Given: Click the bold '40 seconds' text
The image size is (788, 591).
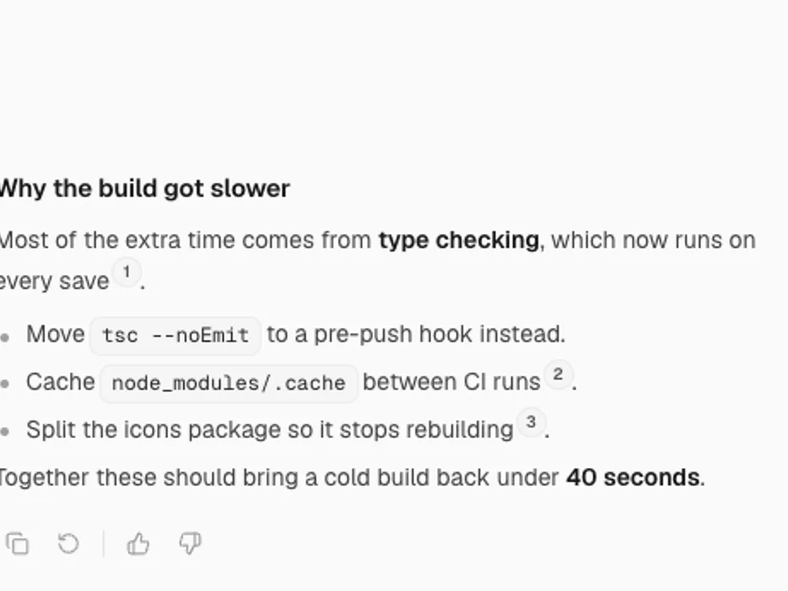Looking at the screenshot, I should click(x=633, y=478).
